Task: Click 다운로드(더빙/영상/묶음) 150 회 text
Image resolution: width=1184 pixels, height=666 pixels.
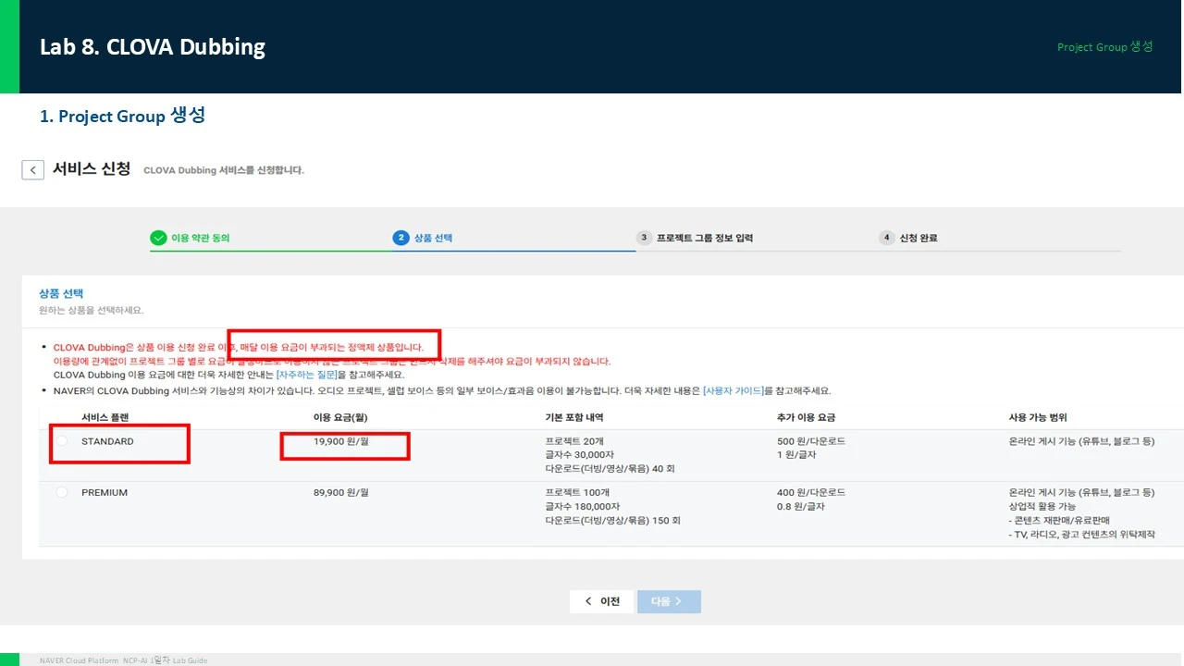Action: point(613,520)
